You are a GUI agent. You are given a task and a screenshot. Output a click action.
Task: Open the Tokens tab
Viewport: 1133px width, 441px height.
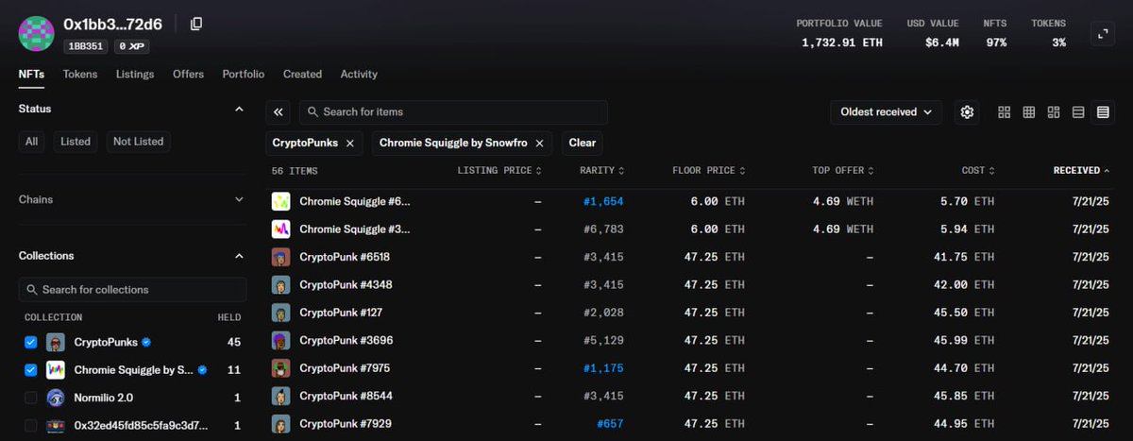pos(80,74)
